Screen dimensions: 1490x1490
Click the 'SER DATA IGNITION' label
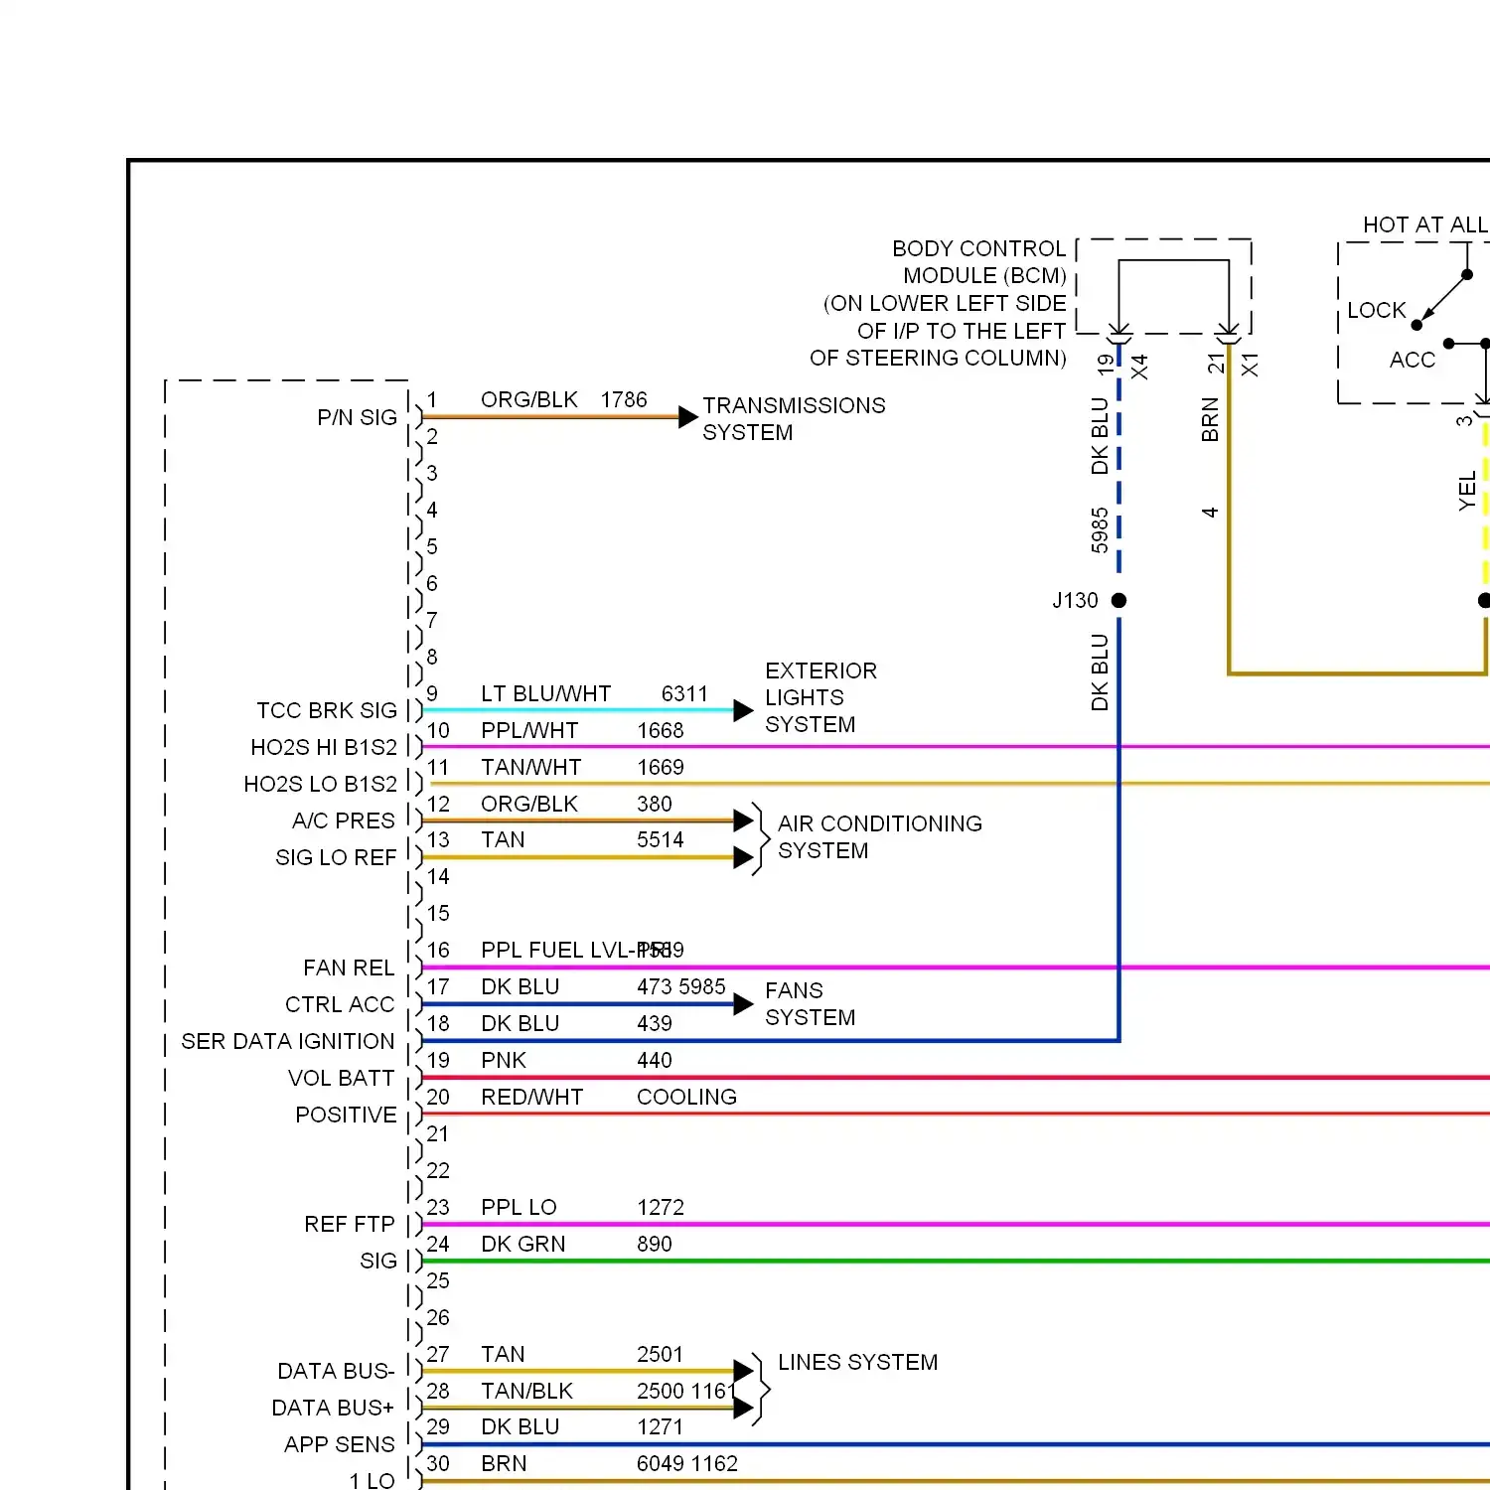tap(288, 1041)
